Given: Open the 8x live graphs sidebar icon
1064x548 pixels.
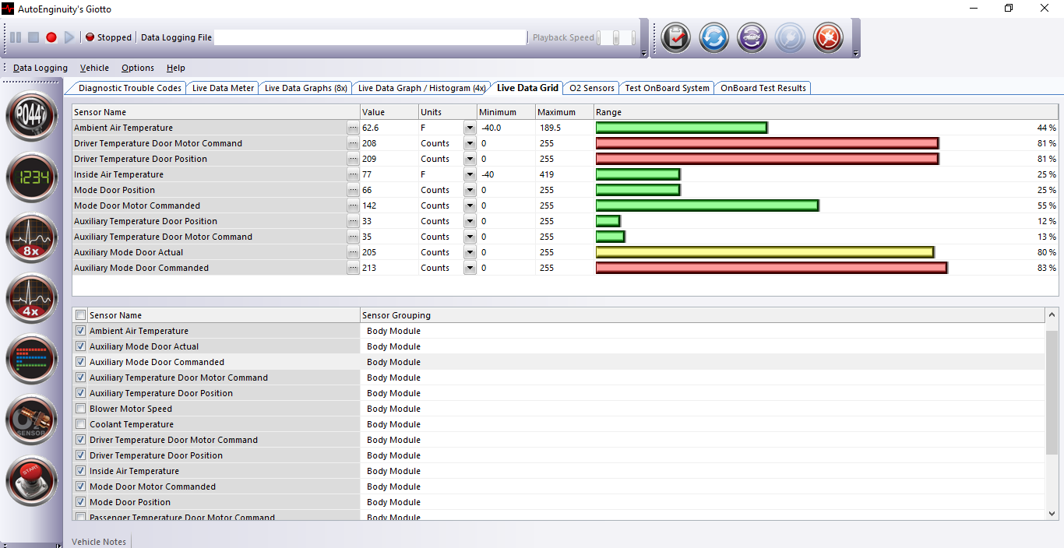Looking at the screenshot, I should [x=32, y=238].
